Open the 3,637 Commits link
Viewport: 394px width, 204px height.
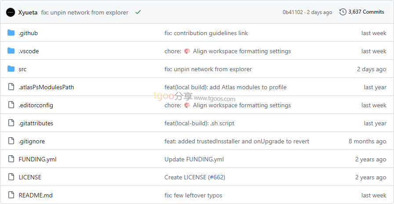click(366, 12)
